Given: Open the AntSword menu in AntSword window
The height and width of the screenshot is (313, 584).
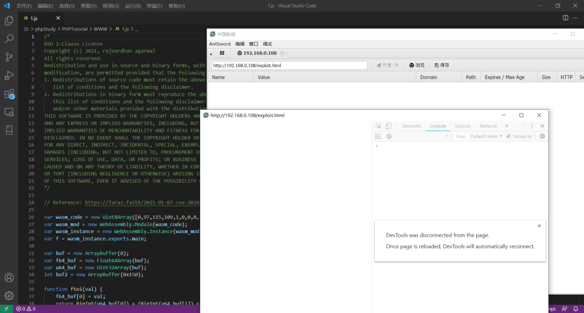Looking at the screenshot, I should coord(220,44).
